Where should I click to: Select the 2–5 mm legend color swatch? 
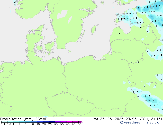click(x=22, y=122)
